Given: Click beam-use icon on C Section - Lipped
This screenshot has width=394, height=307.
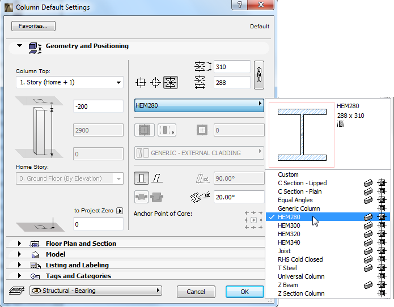Looking at the screenshot, I should click(x=368, y=183).
